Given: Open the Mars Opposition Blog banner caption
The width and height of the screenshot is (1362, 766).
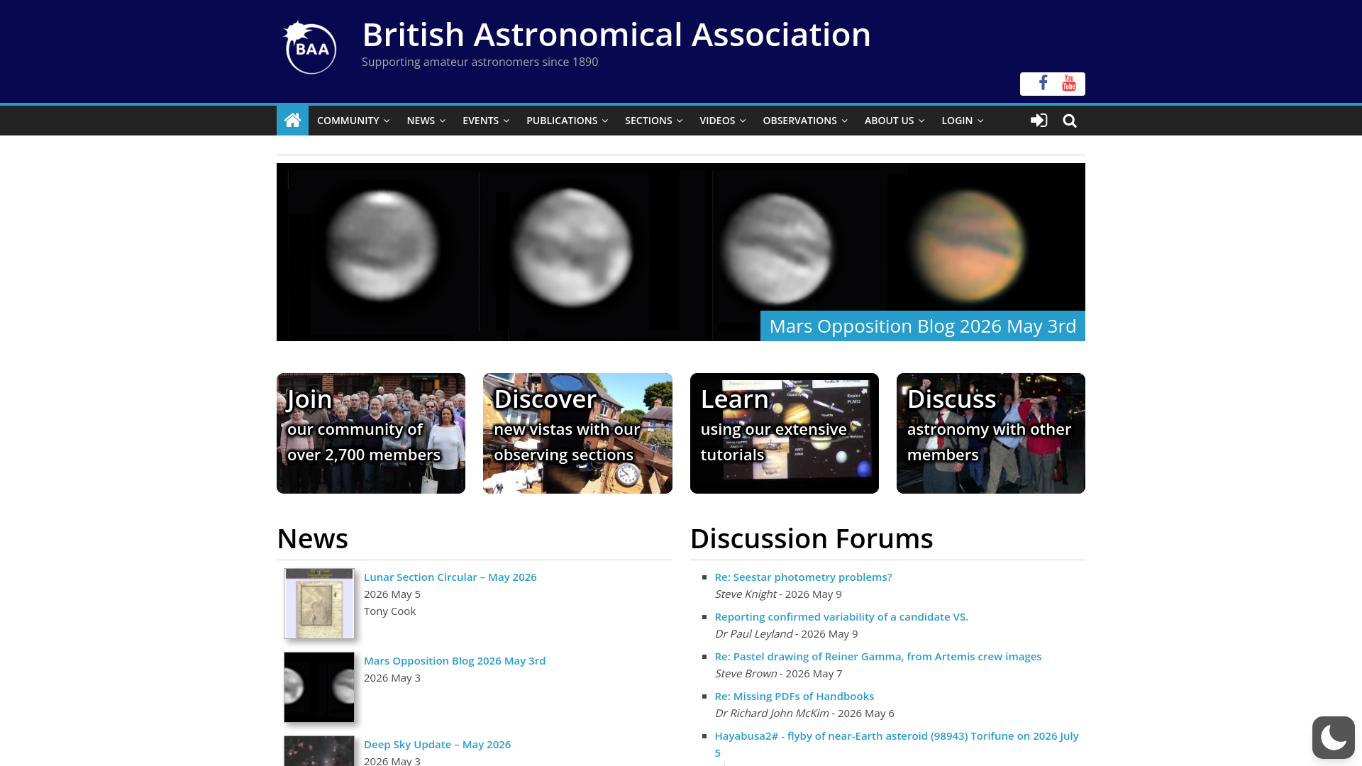Looking at the screenshot, I should pyautogui.click(x=923, y=326).
